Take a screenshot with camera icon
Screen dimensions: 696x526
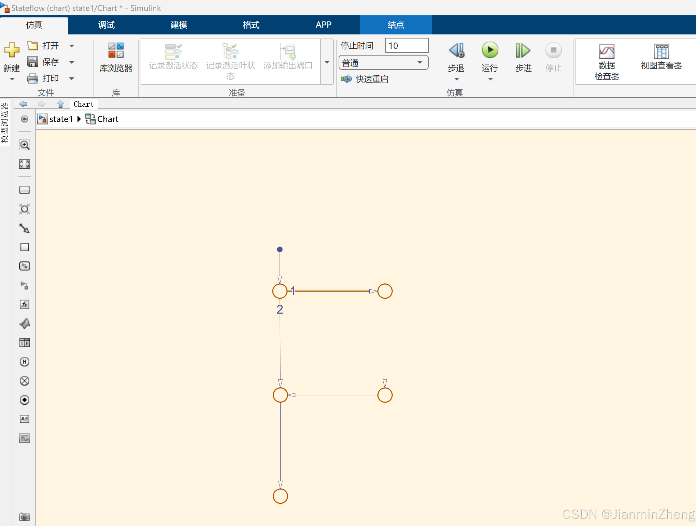25,517
